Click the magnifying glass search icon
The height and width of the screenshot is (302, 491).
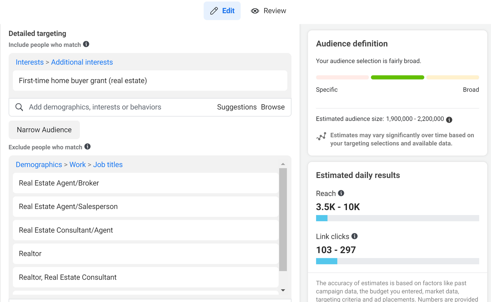point(19,107)
